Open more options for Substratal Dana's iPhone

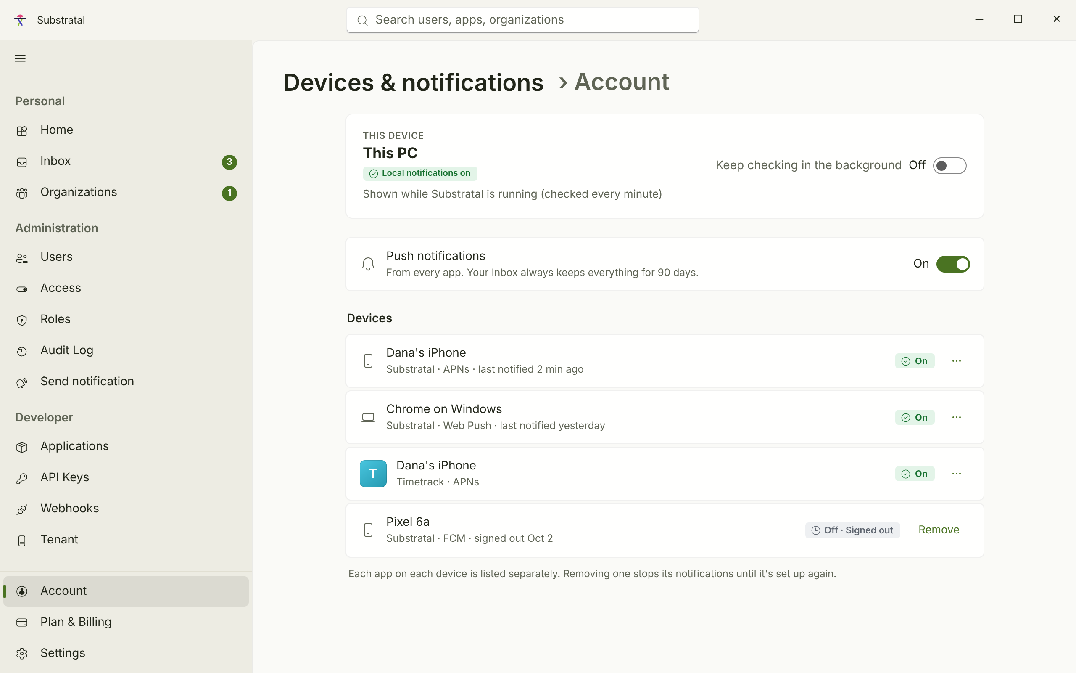pyautogui.click(x=956, y=361)
